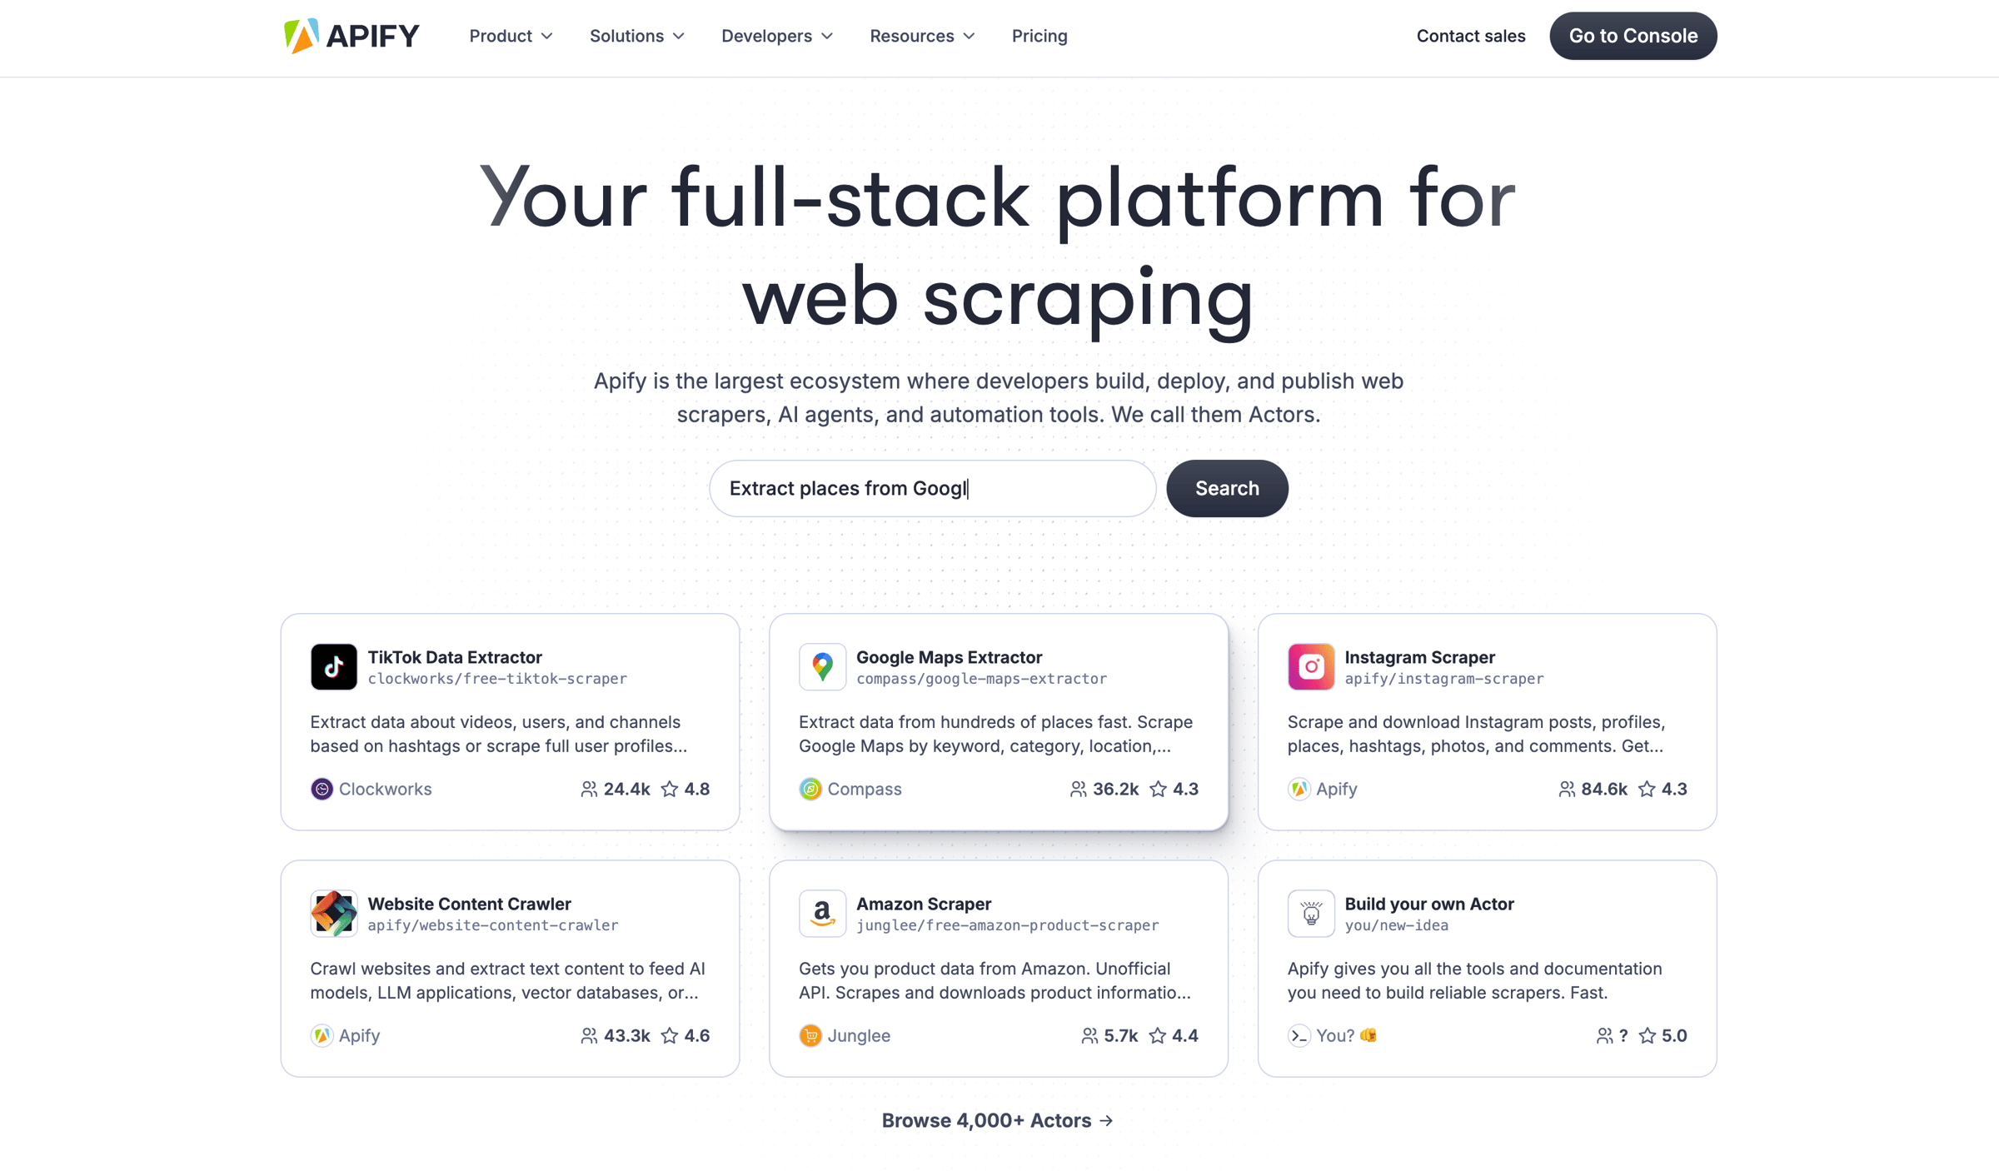Click the Clockworks author avatar
The height and width of the screenshot is (1171, 1999).
click(x=322, y=789)
